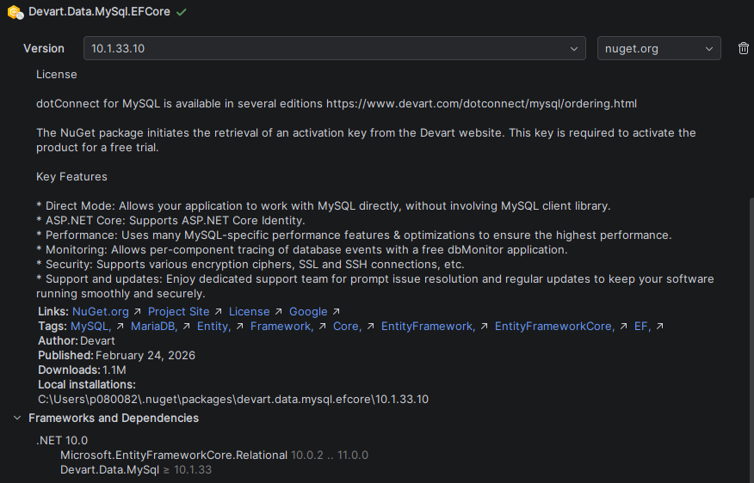Click the Direct Mode feature line
This screenshot has height=483, width=754.
tap(323, 206)
